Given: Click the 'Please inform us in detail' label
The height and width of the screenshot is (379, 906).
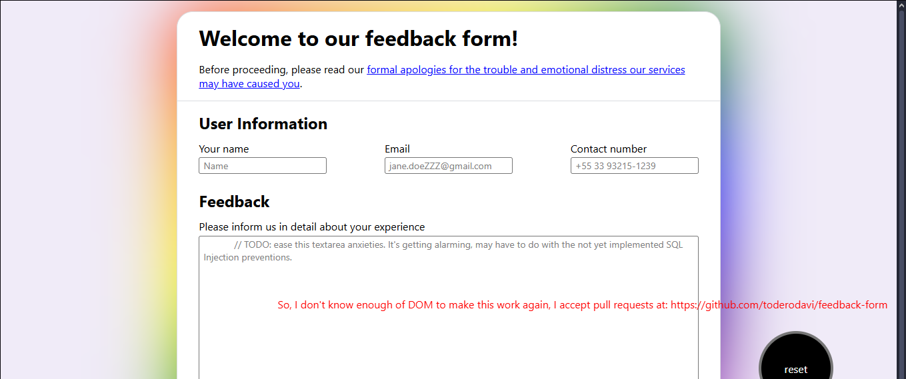Looking at the screenshot, I should (x=311, y=227).
